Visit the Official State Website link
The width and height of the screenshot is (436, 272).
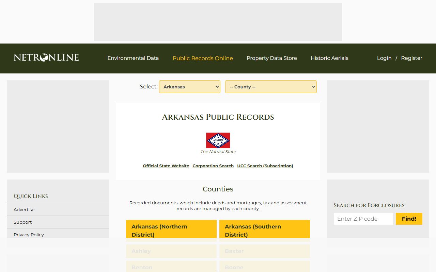pos(166,166)
